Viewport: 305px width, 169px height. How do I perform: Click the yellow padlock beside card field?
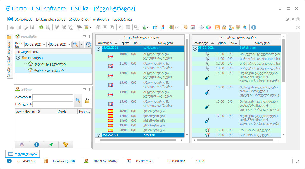87,101
